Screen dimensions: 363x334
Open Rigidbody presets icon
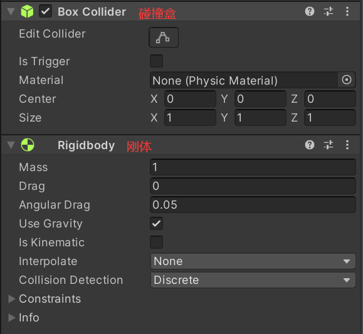pyautogui.click(x=329, y=145)
